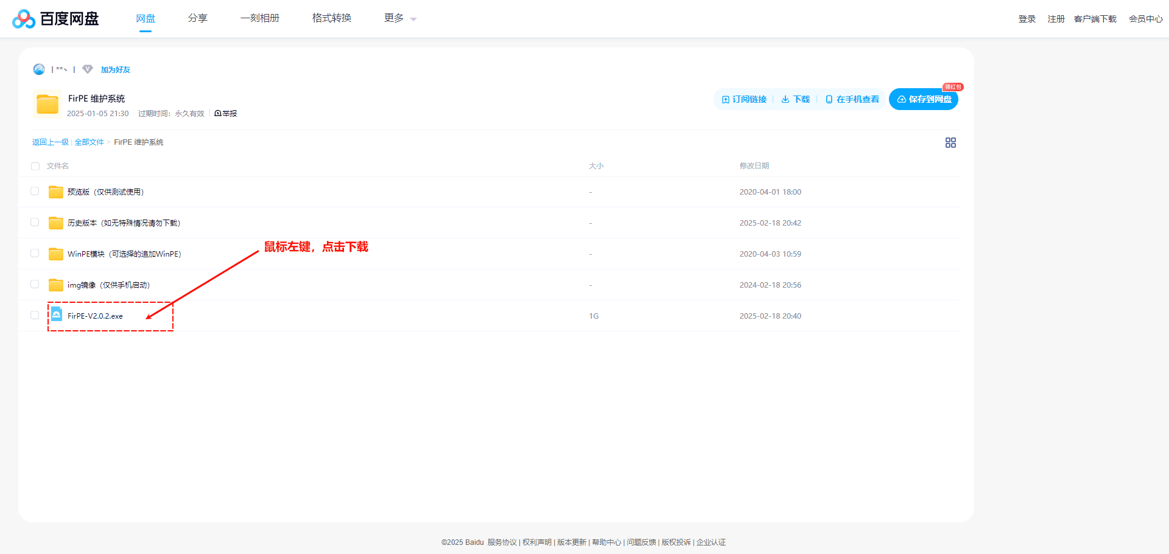This screenshot has height=554, width=1169.
Task: Open the img镜像 folder icon
Action: coord(56,285)
